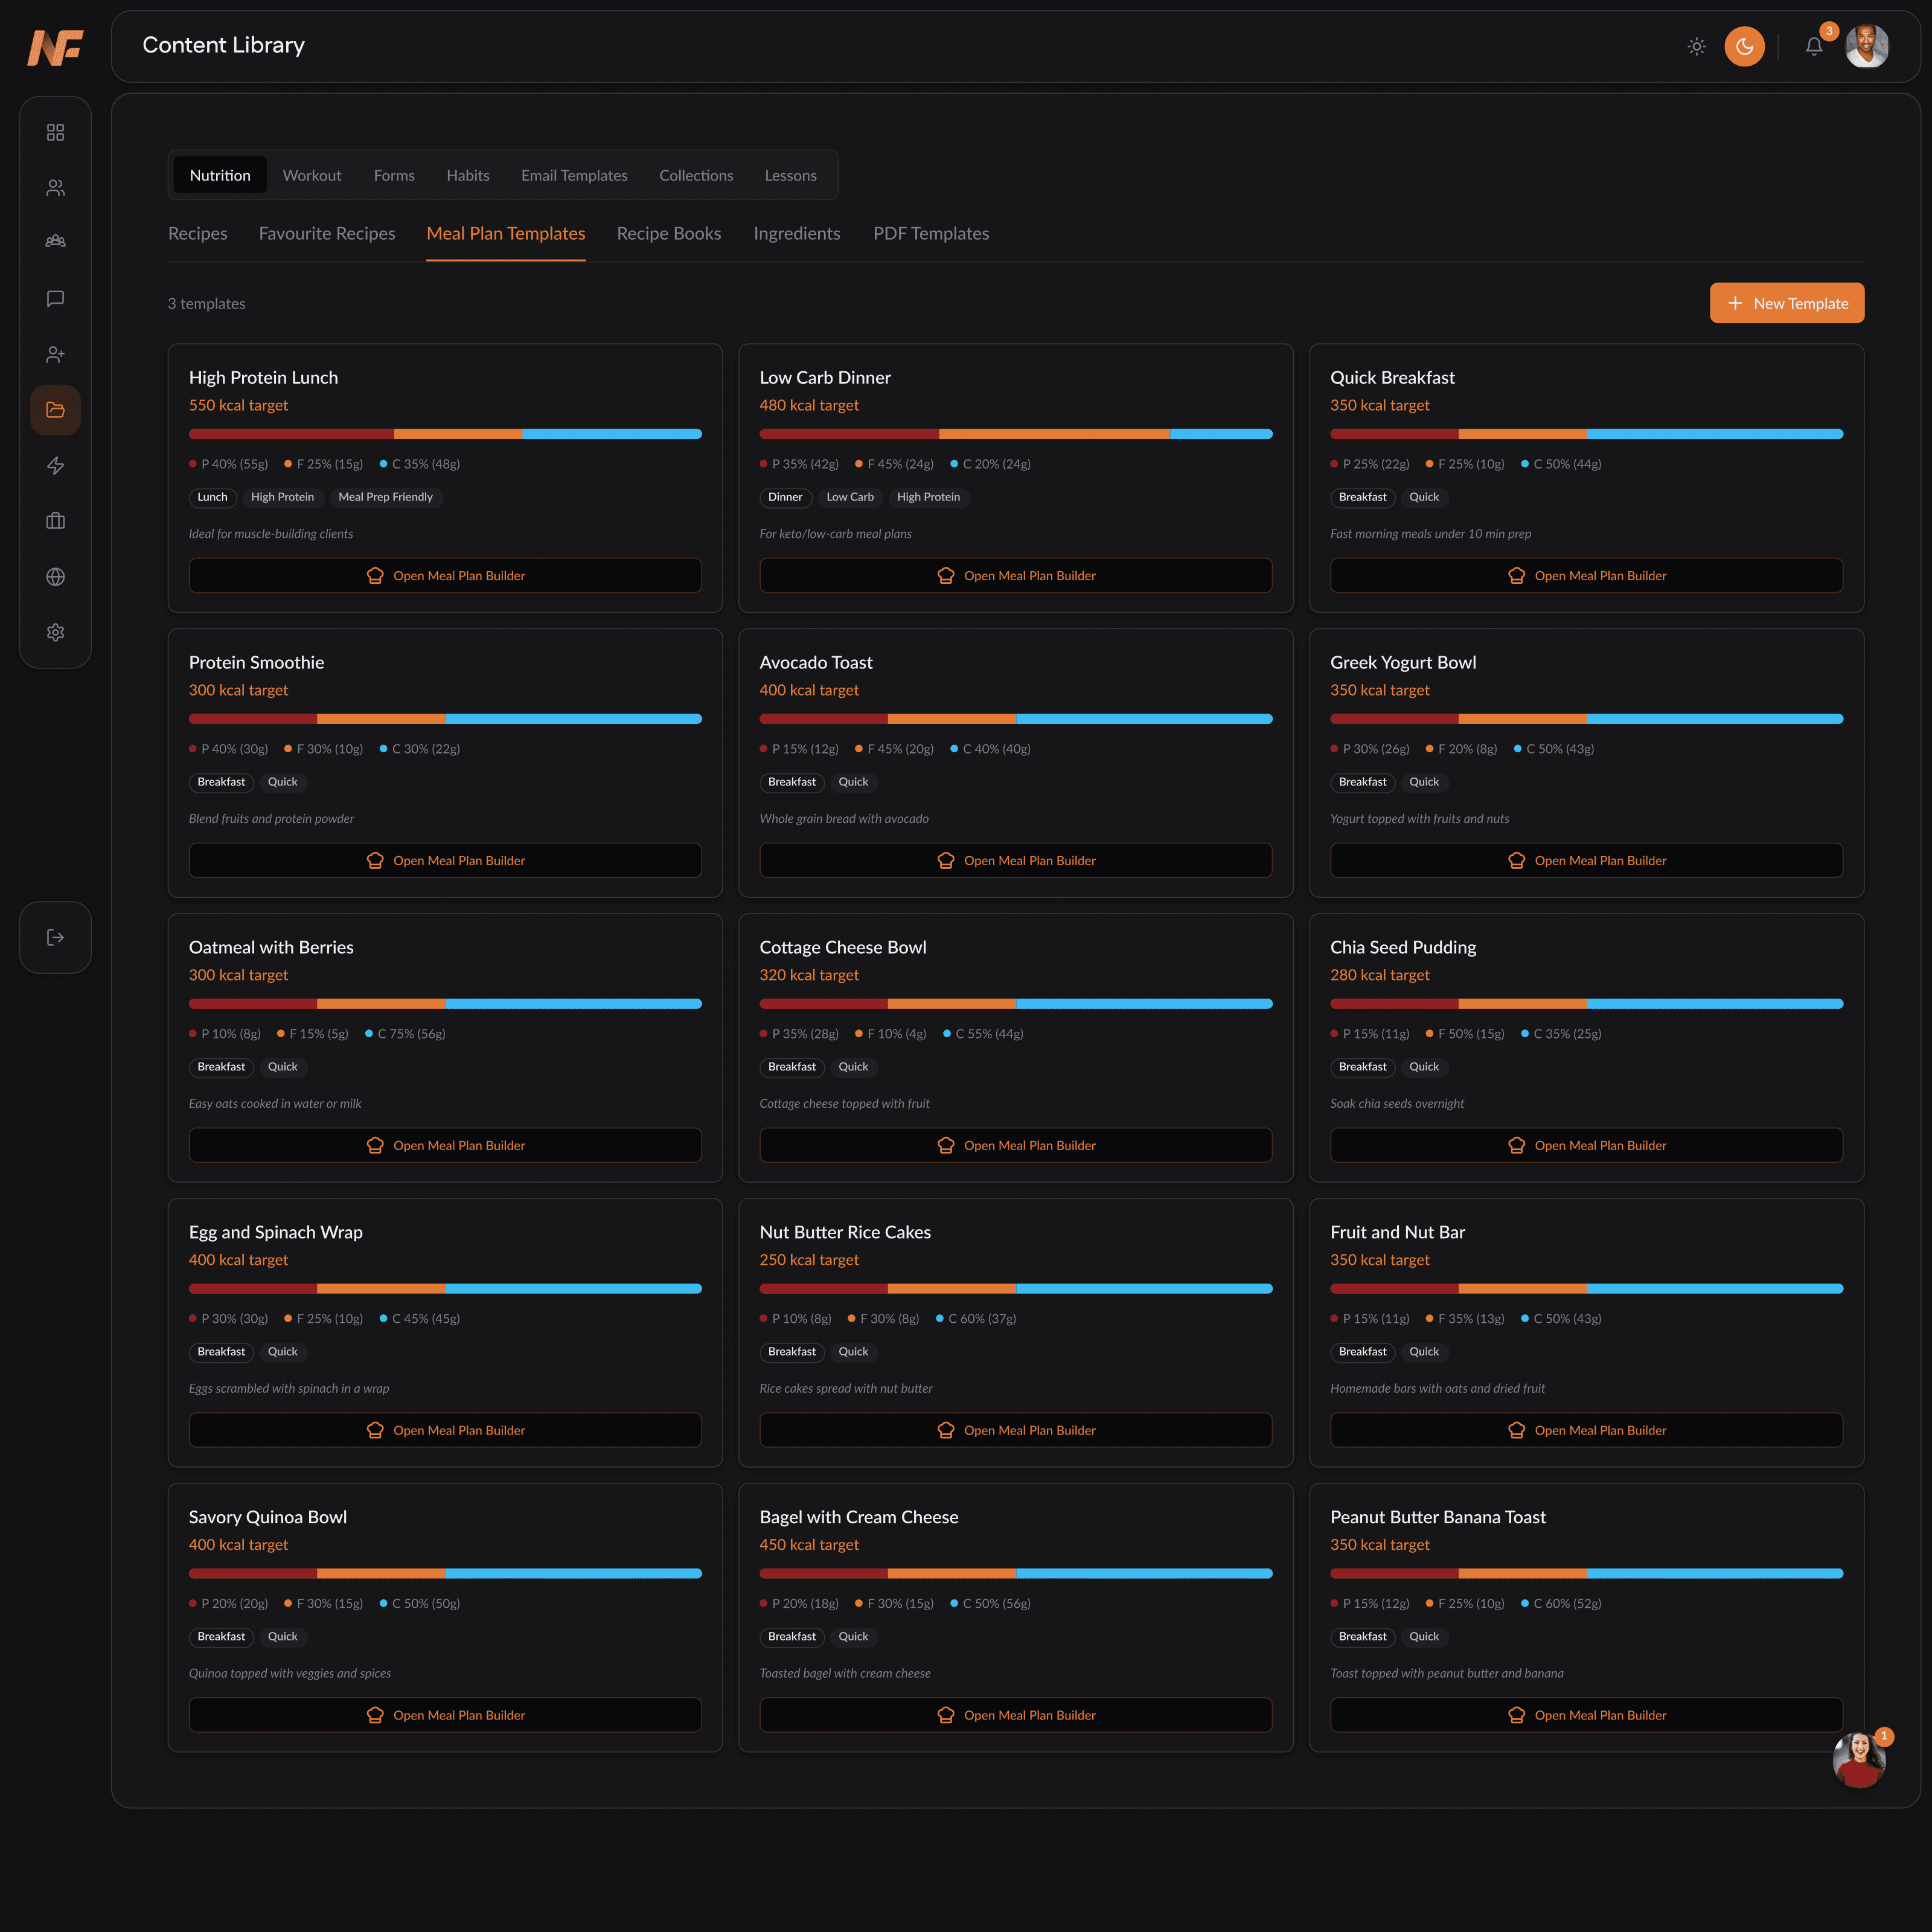Click the Low Carb tag

coord(850,497)
